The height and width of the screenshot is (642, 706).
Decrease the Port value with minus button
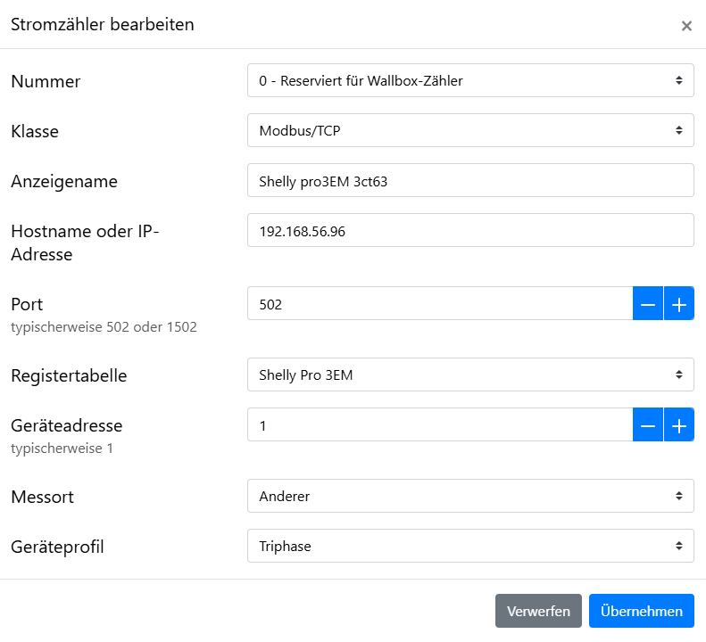[648, 304]
